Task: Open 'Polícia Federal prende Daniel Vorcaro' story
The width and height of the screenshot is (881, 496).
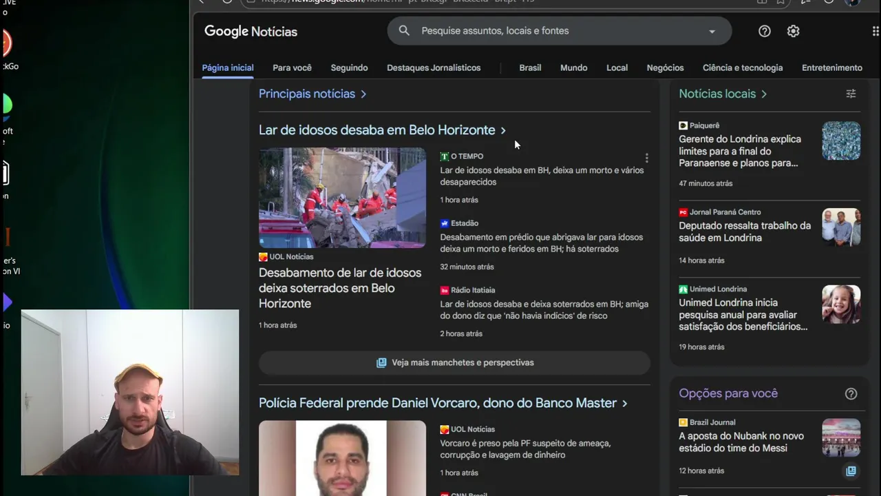Action: tap(443, 403)
